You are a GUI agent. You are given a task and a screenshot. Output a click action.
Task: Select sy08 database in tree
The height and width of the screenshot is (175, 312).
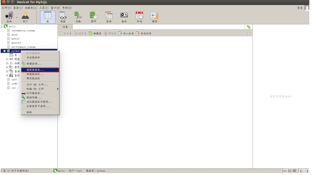pos(14,84)
